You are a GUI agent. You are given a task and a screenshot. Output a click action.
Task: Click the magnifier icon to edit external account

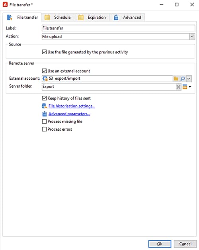tap(183, 79)
